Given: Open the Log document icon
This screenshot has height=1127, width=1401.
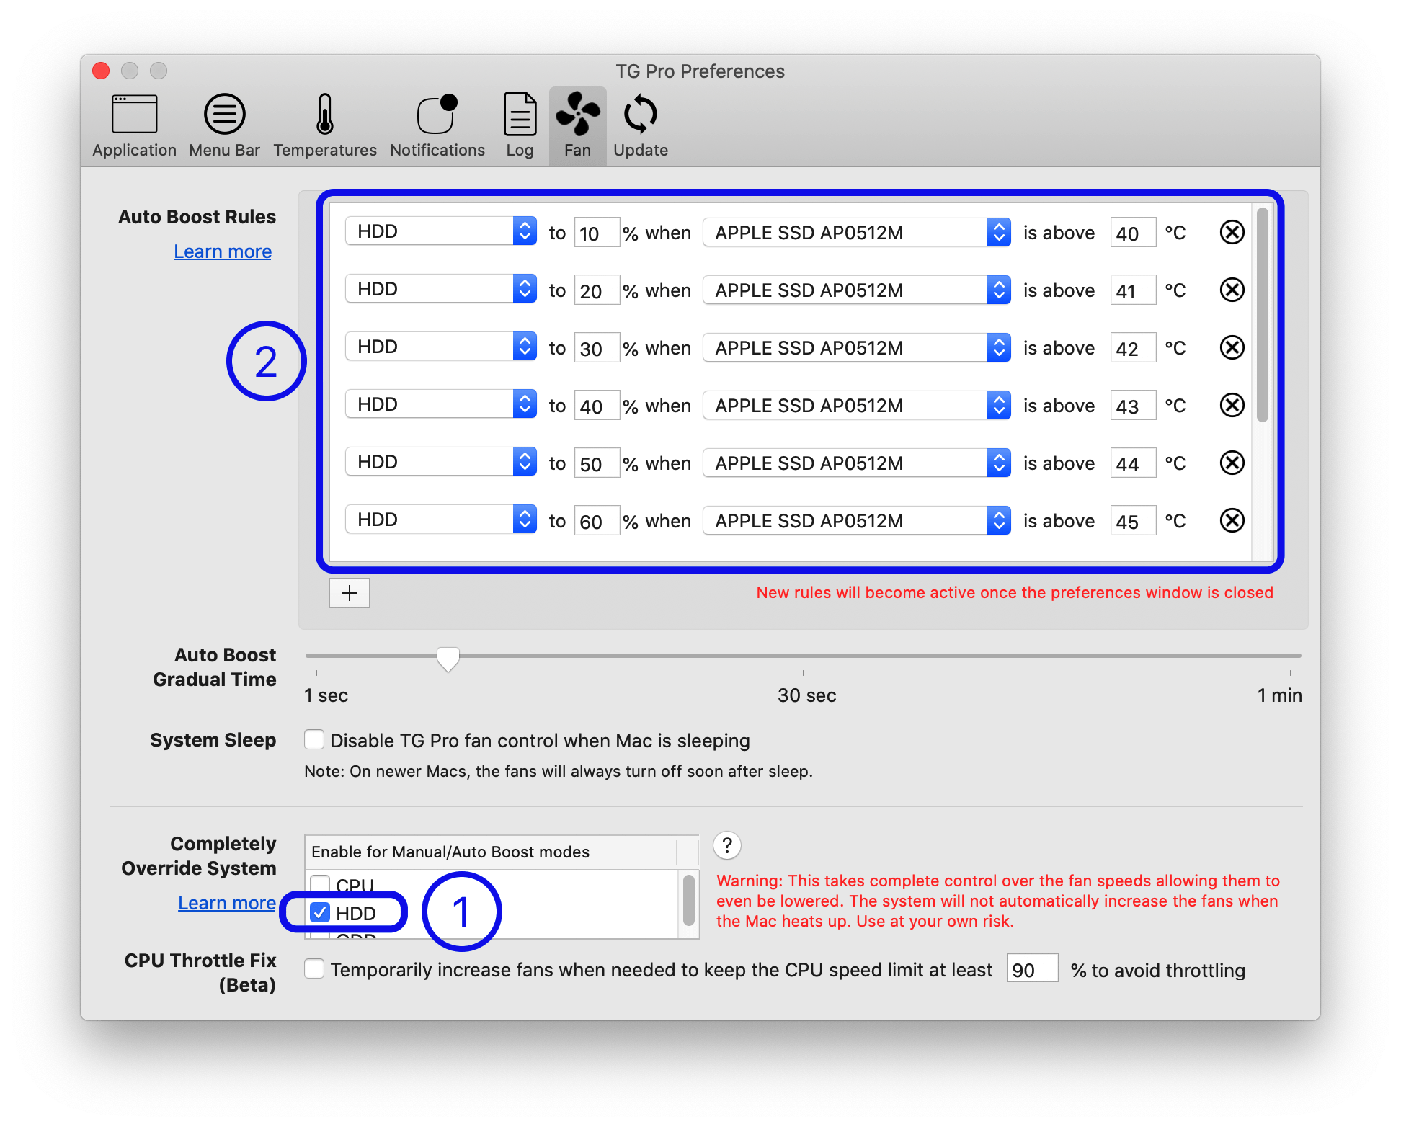Looking at the screenshot, I should [x=519, y=124].
